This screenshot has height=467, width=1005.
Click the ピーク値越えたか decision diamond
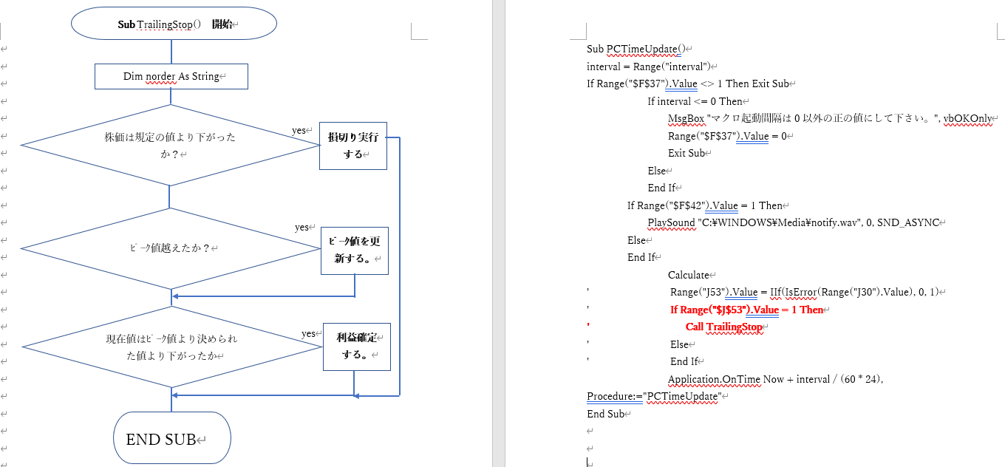click(x=170, y=248)
